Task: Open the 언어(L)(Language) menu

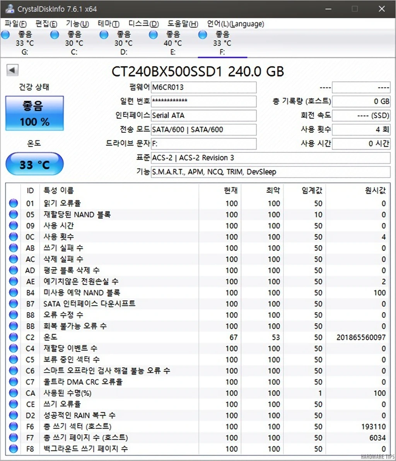Action: (x=235, y=24)
